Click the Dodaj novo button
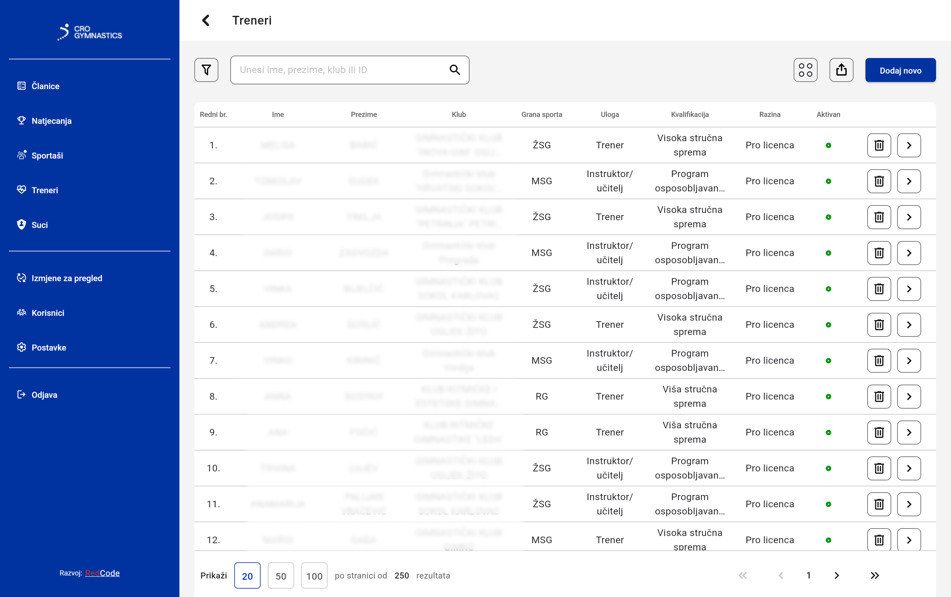Image resolution: width=951 pixels, height=597 pixels. click(900, 70)
